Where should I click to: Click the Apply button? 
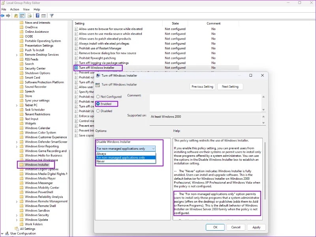click(x=256, y=227)
